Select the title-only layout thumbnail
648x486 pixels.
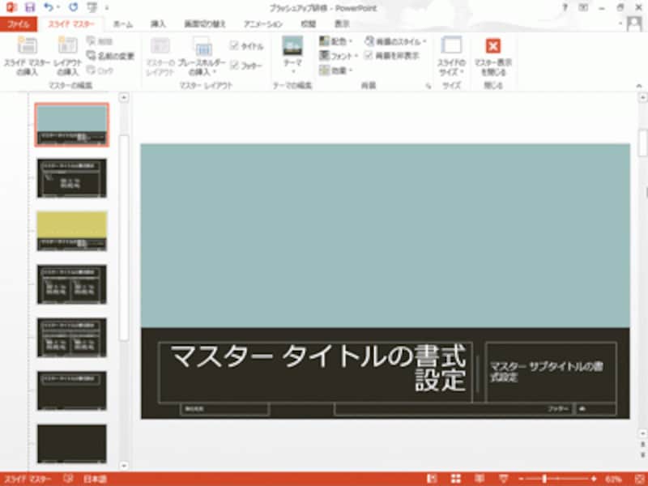pos(72,390)
